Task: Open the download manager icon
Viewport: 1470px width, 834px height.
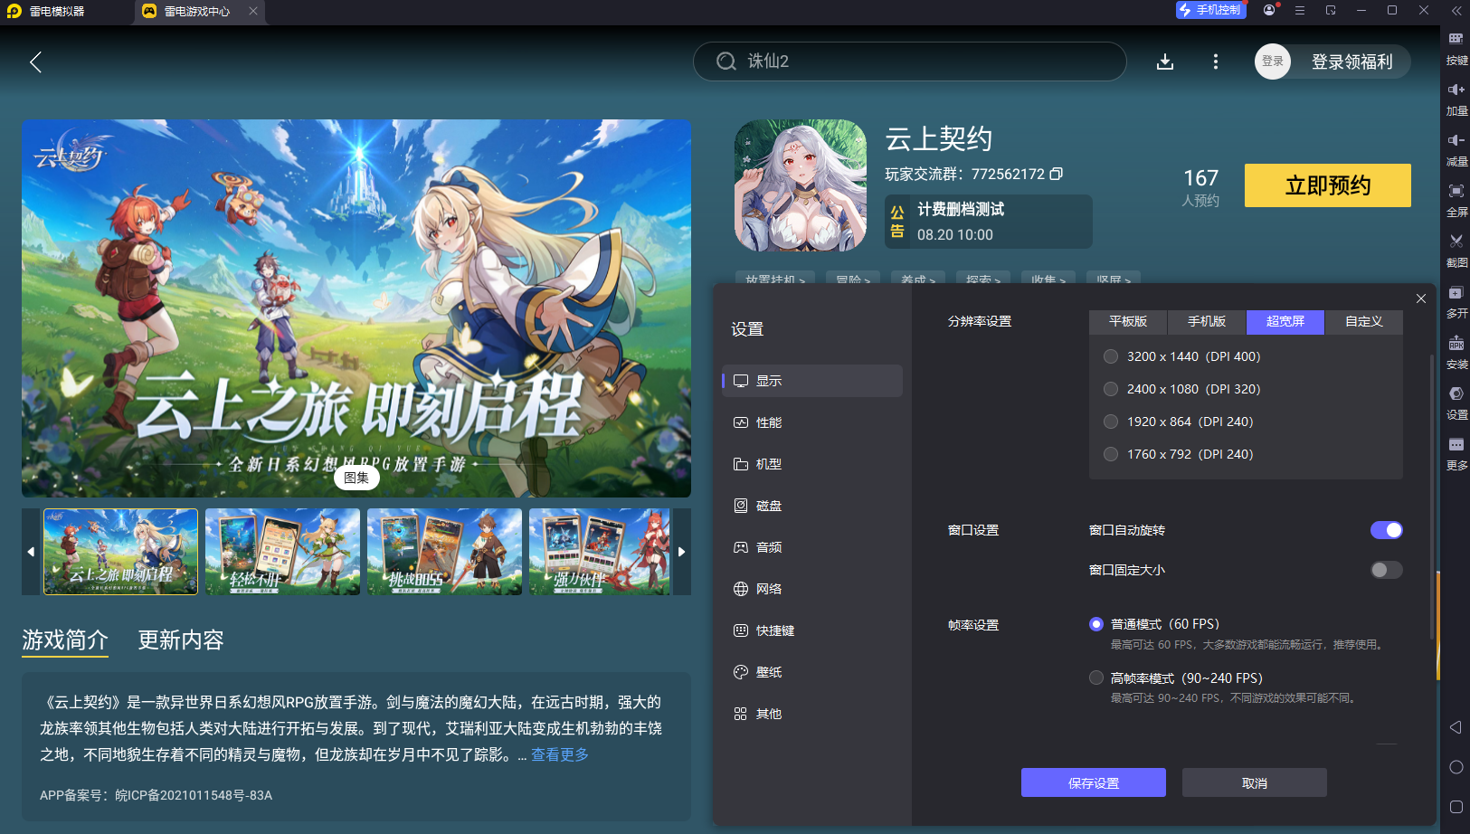Action: 1165,62
